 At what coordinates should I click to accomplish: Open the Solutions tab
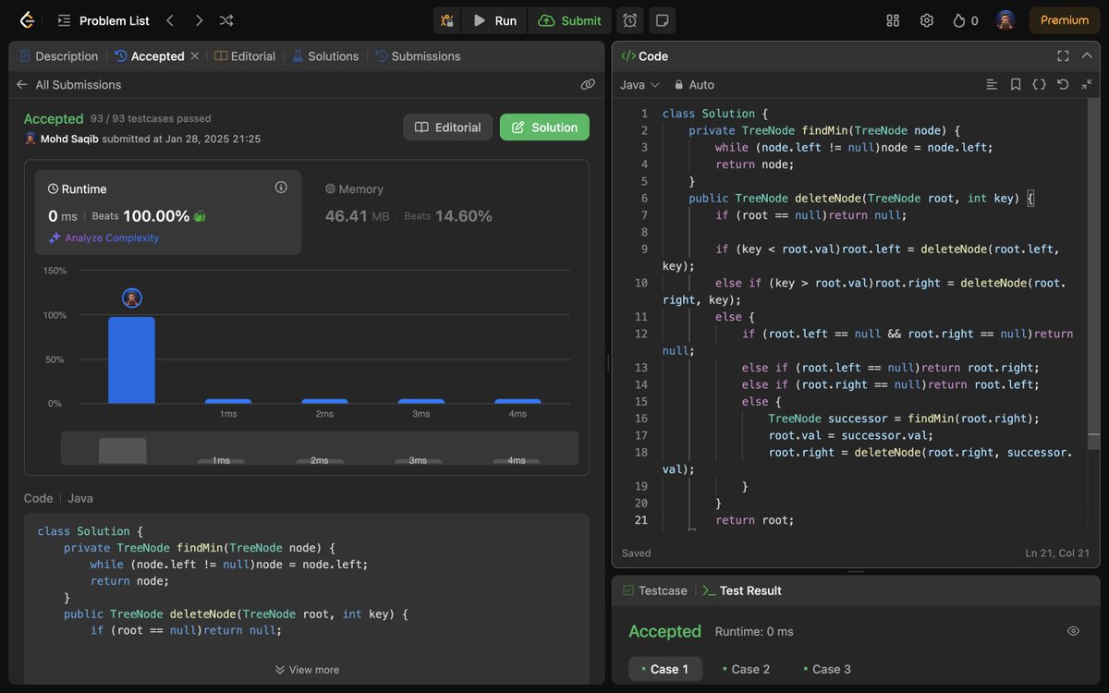[x=325, y=56]
